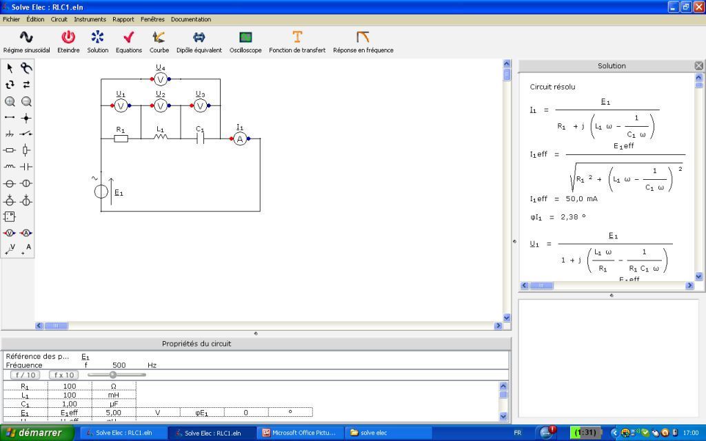
Task: Click the démarrer Start button
Action: (x=36, y=433)
